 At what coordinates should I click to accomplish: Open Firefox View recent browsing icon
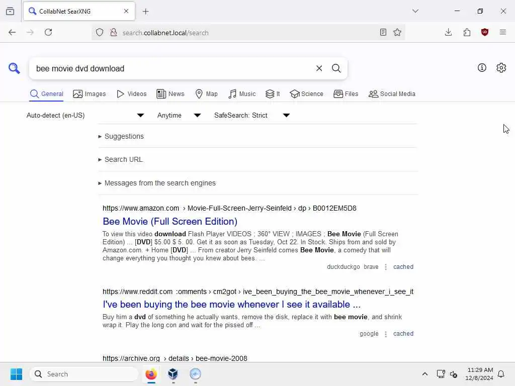coord(10,11)
